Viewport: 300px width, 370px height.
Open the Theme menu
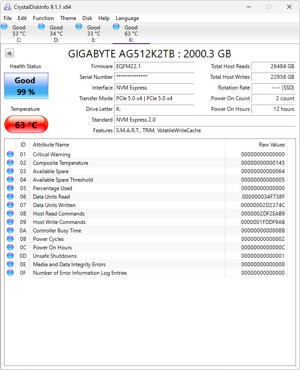point(68,18)
